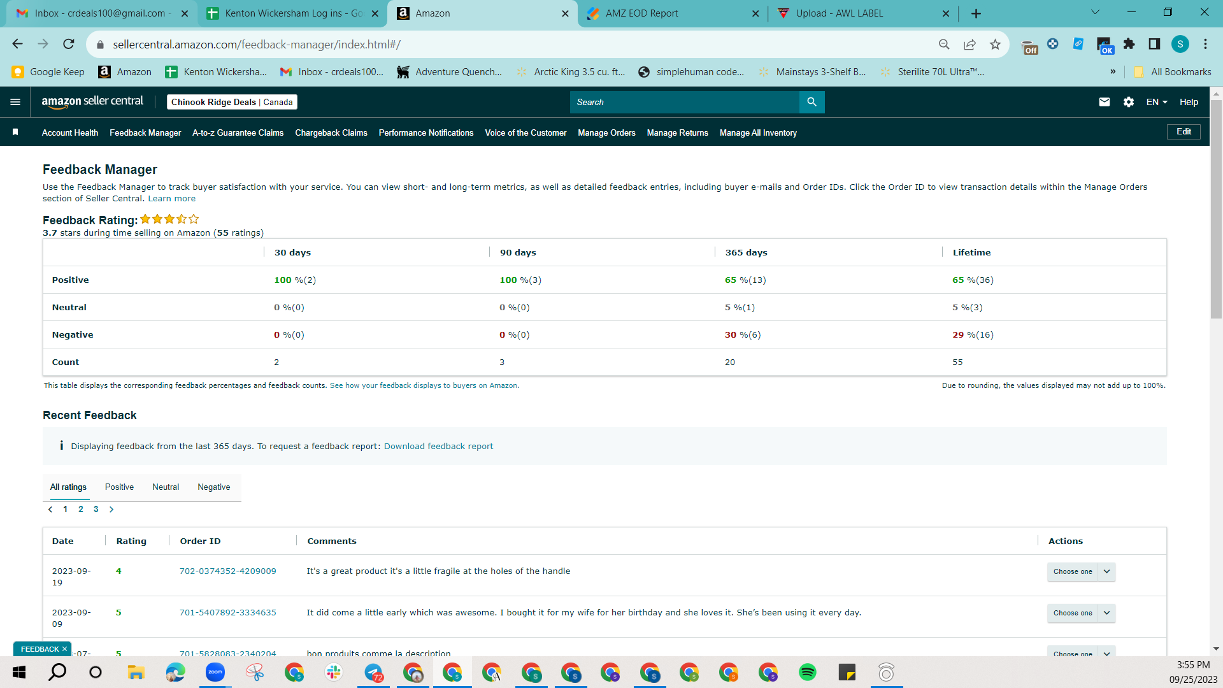Open a new browser tab

click(x=976, y=13)
